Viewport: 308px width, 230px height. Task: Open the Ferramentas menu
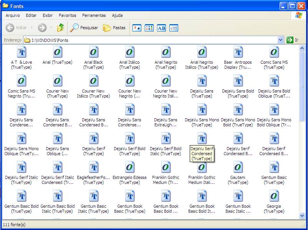(x=94, y=15)
